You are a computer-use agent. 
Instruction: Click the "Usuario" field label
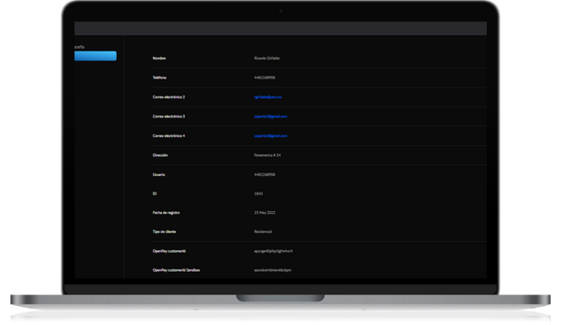point(159,174)
